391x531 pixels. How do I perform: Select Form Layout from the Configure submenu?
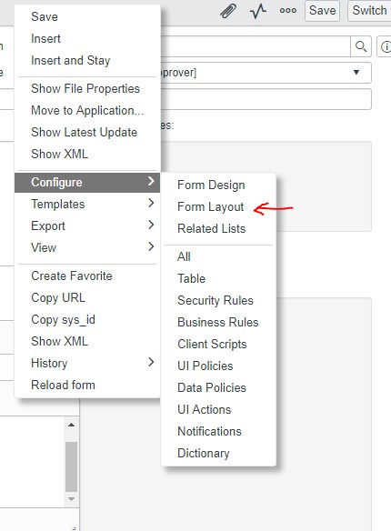pyautogui.click(x=211, y=206)
